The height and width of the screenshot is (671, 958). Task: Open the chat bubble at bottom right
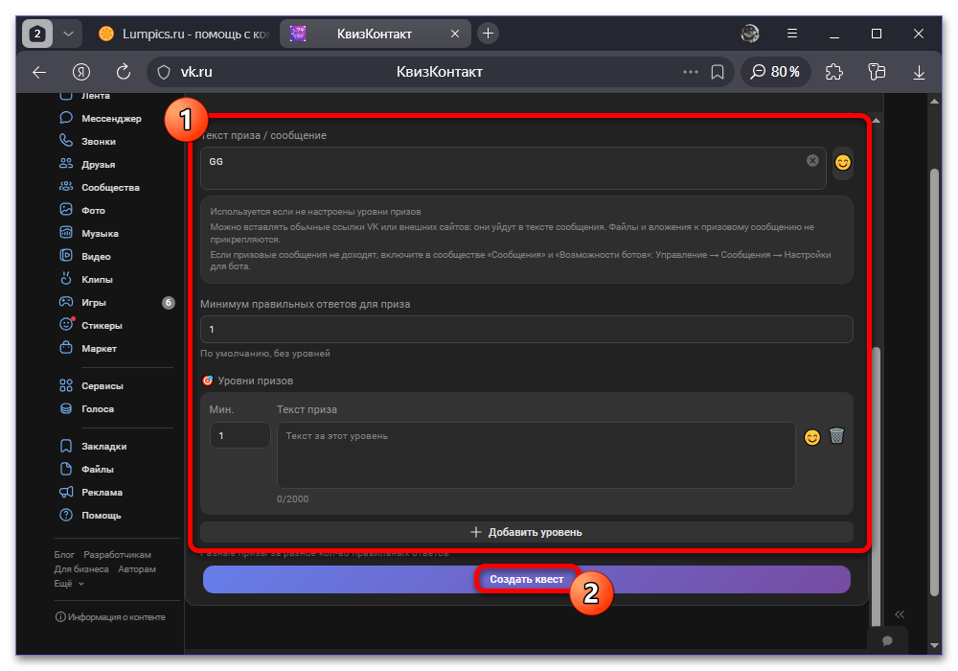[887, 640]
